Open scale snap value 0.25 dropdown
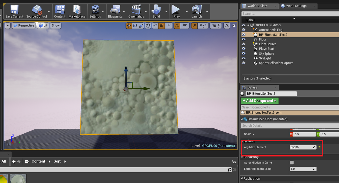 click(203, 25)
